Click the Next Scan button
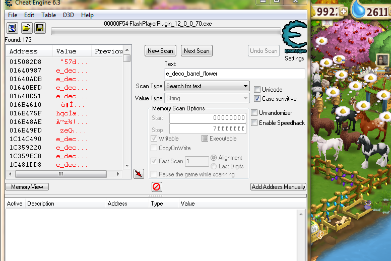The image size is (391, 261). pos(197,51)
